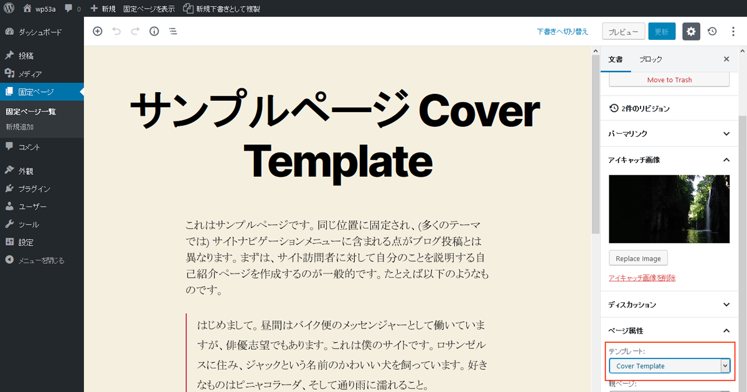
Task: Click the featured image thumbnail
Action: [x=669, y=209]
